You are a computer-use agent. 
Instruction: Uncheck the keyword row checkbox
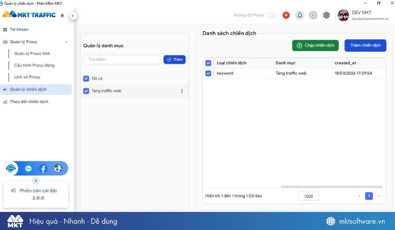(208, 74)
